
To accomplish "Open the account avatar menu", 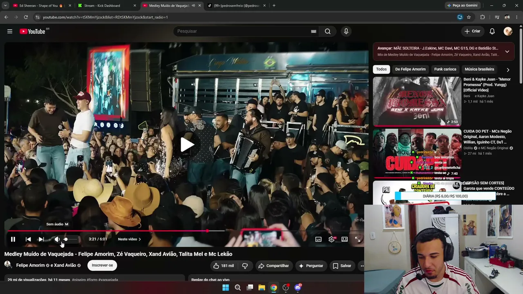I will [508, 31].
